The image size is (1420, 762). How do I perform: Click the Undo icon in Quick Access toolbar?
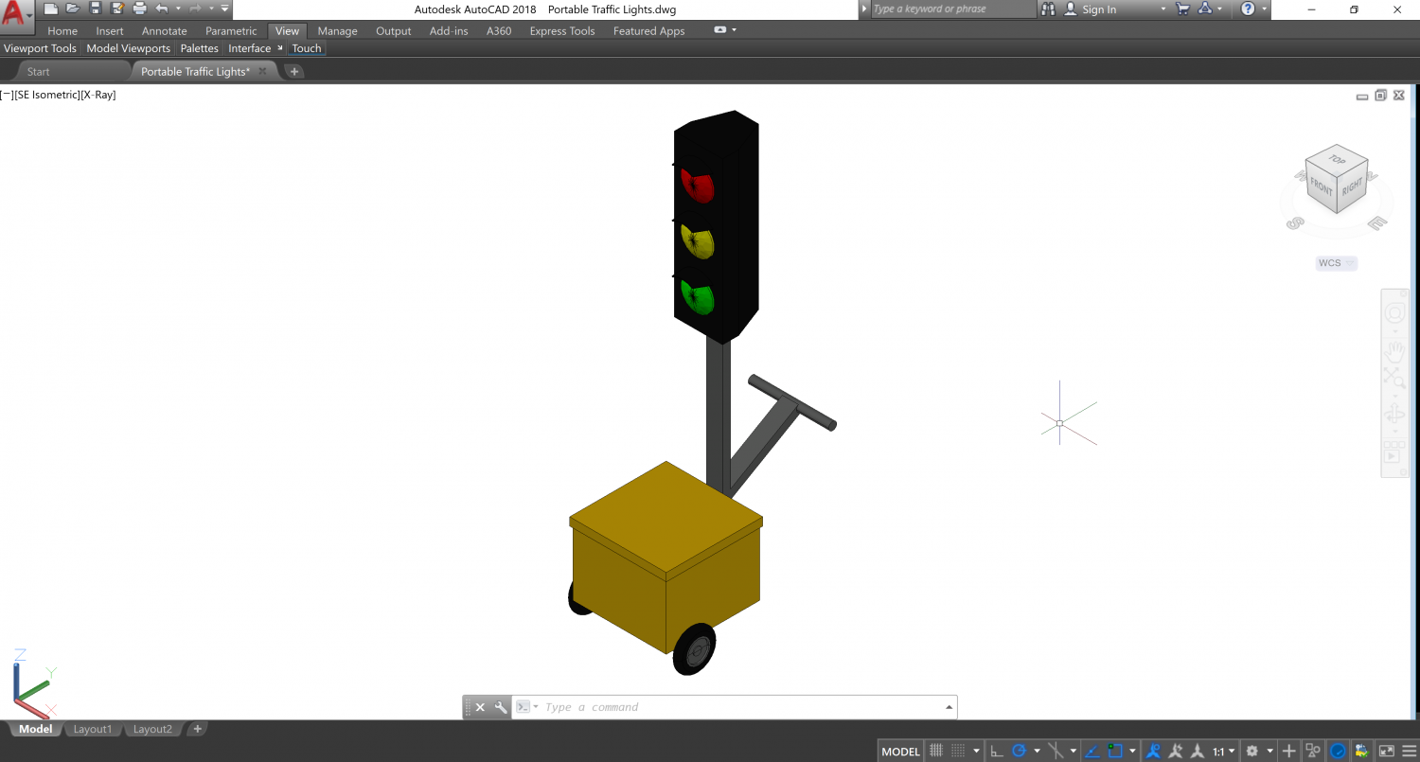point(161,9)
